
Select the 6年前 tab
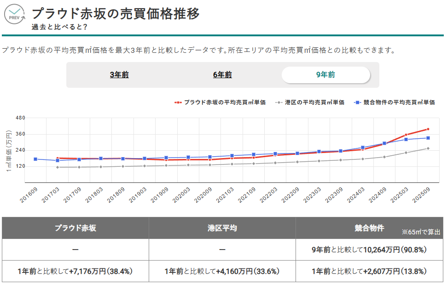[x=222, y=75]
